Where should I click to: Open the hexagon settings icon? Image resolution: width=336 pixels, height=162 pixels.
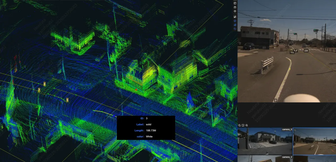pos(235,11)
